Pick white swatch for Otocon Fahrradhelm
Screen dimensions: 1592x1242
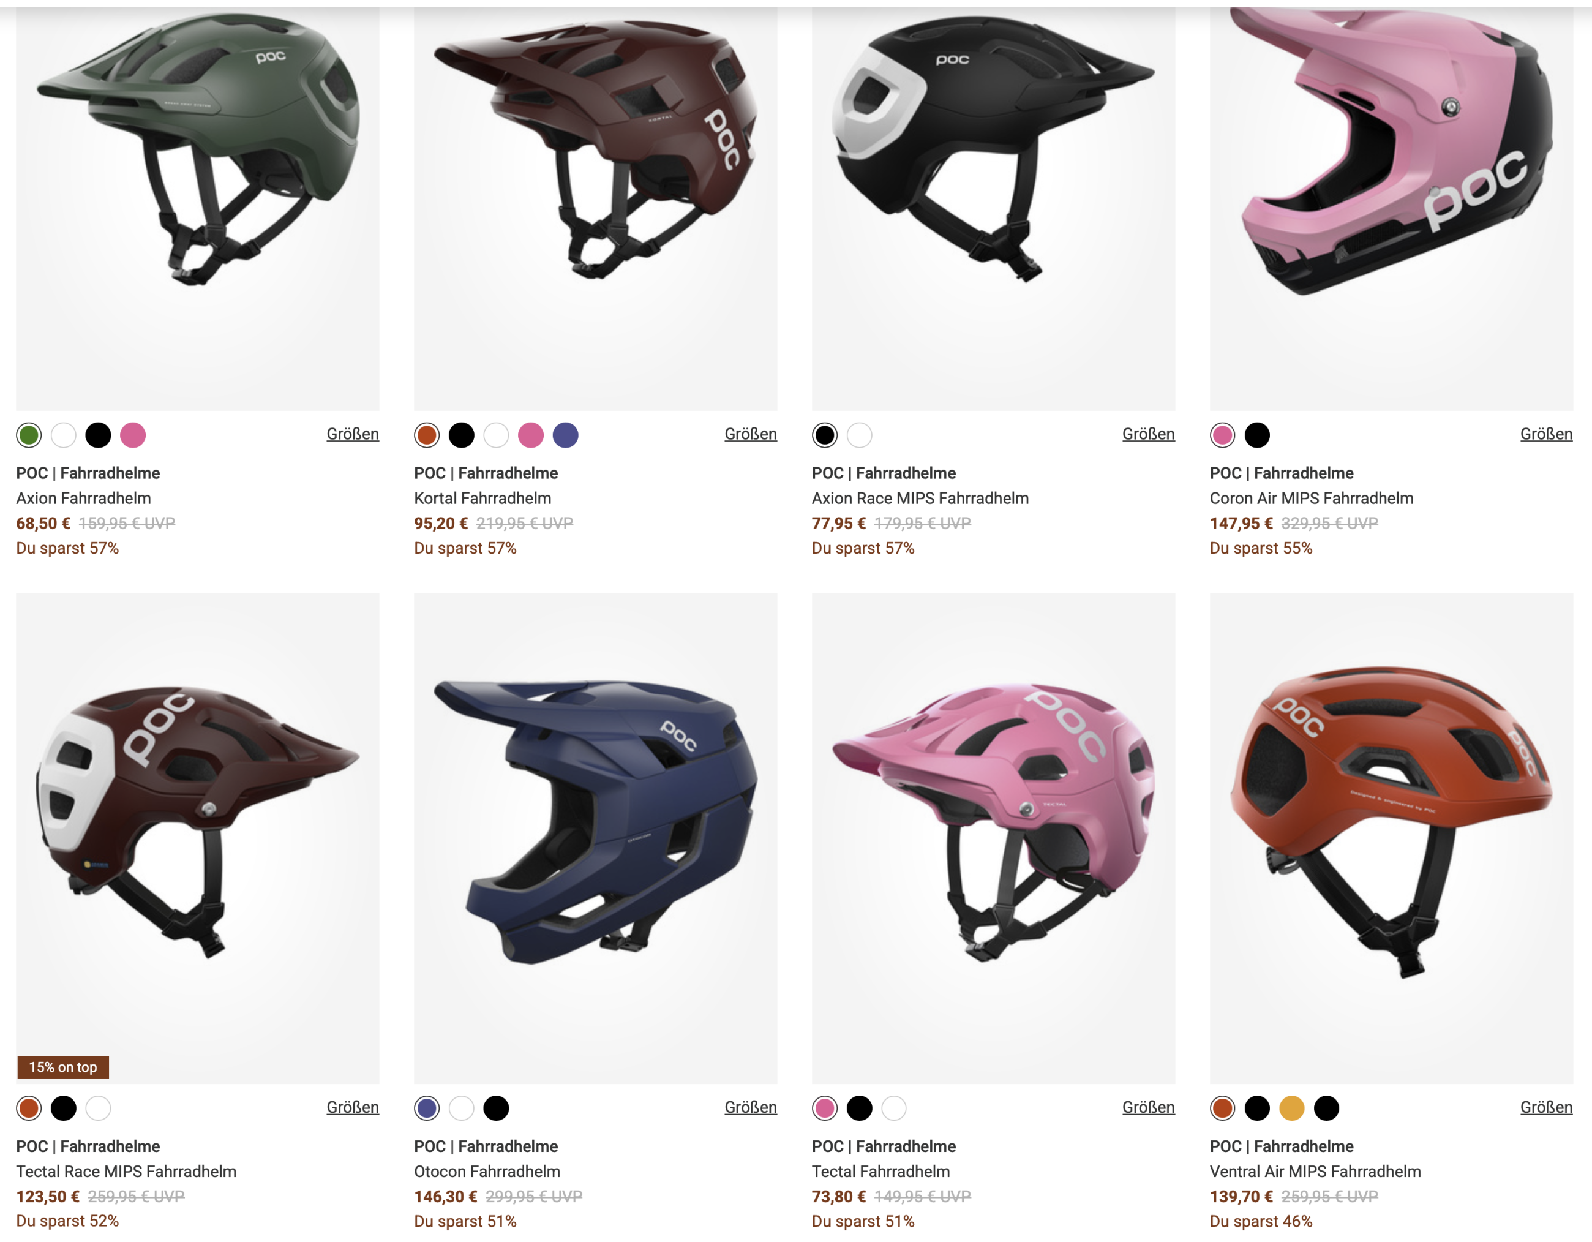pos(462,1108)
